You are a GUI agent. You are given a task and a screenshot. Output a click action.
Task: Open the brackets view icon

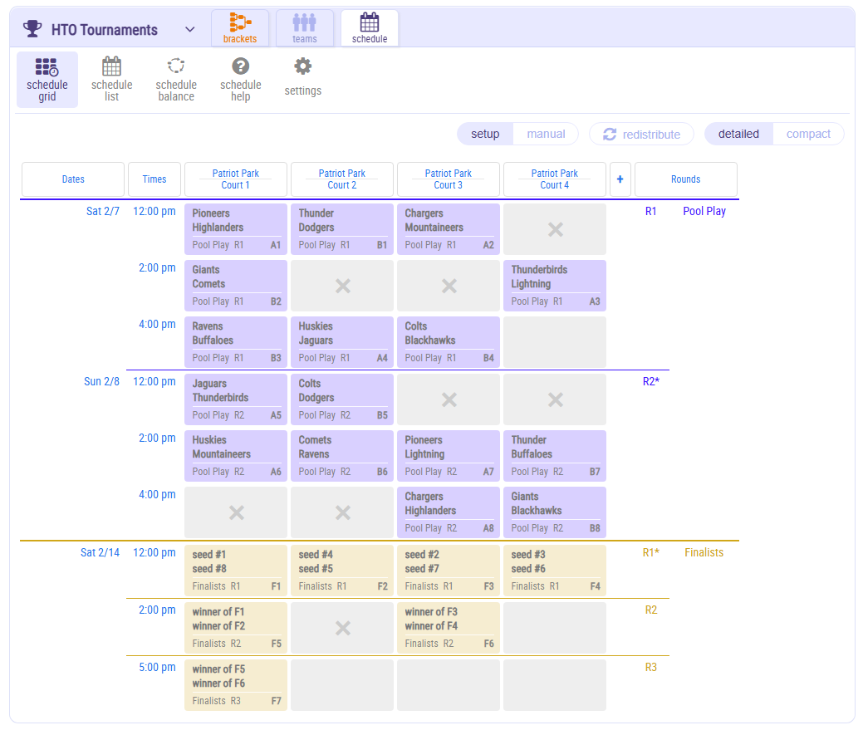pos(240,28)
